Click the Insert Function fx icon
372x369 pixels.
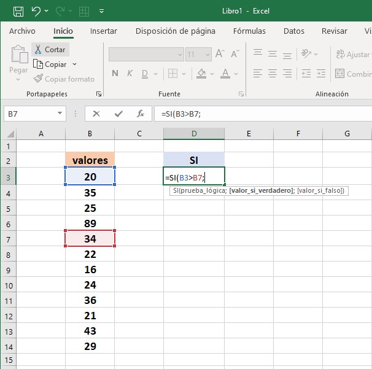point(140,114)
